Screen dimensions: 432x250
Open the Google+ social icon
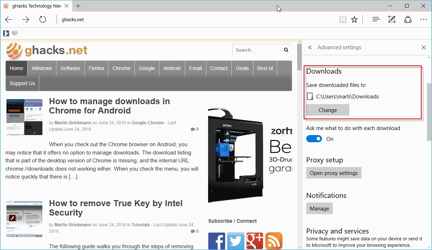(x=255, y=241)
